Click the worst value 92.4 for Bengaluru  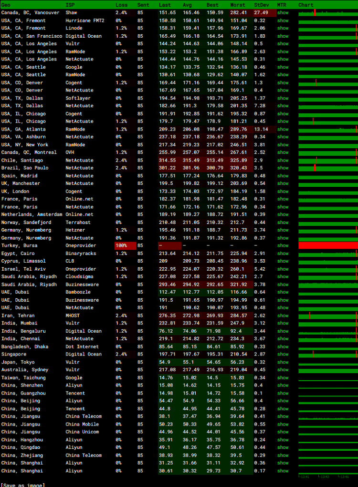pyautogui.click(x=236, y=331)
